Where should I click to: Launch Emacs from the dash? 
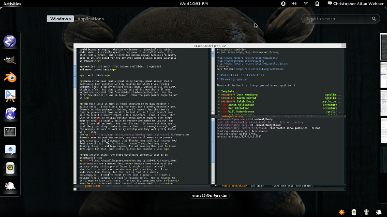[x=10, y=41]
